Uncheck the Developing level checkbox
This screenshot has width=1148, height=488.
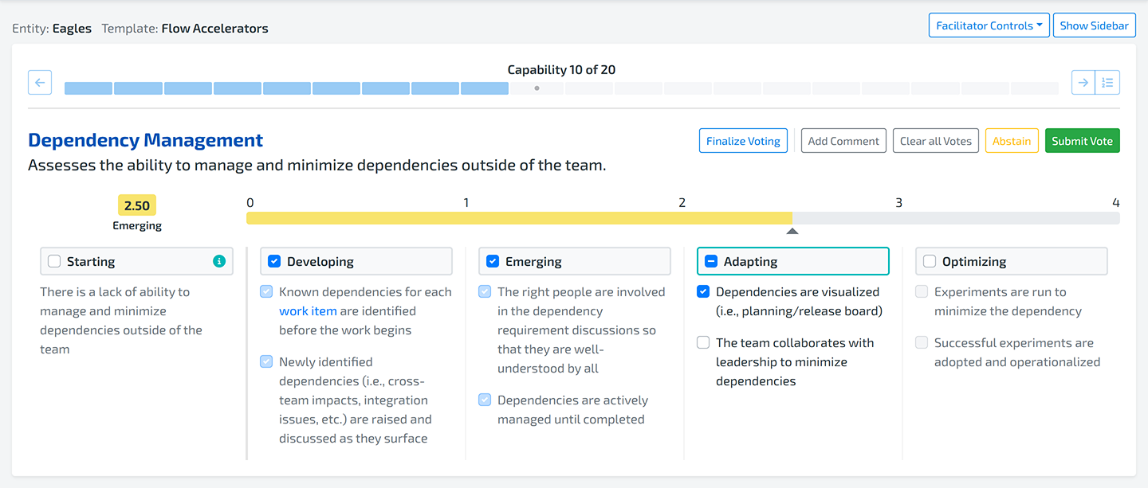pos(274,261)
